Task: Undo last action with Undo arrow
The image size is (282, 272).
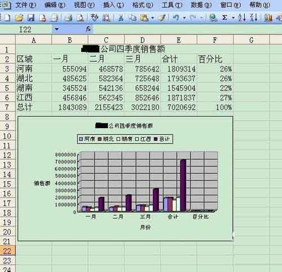Action: coord(176,17)
